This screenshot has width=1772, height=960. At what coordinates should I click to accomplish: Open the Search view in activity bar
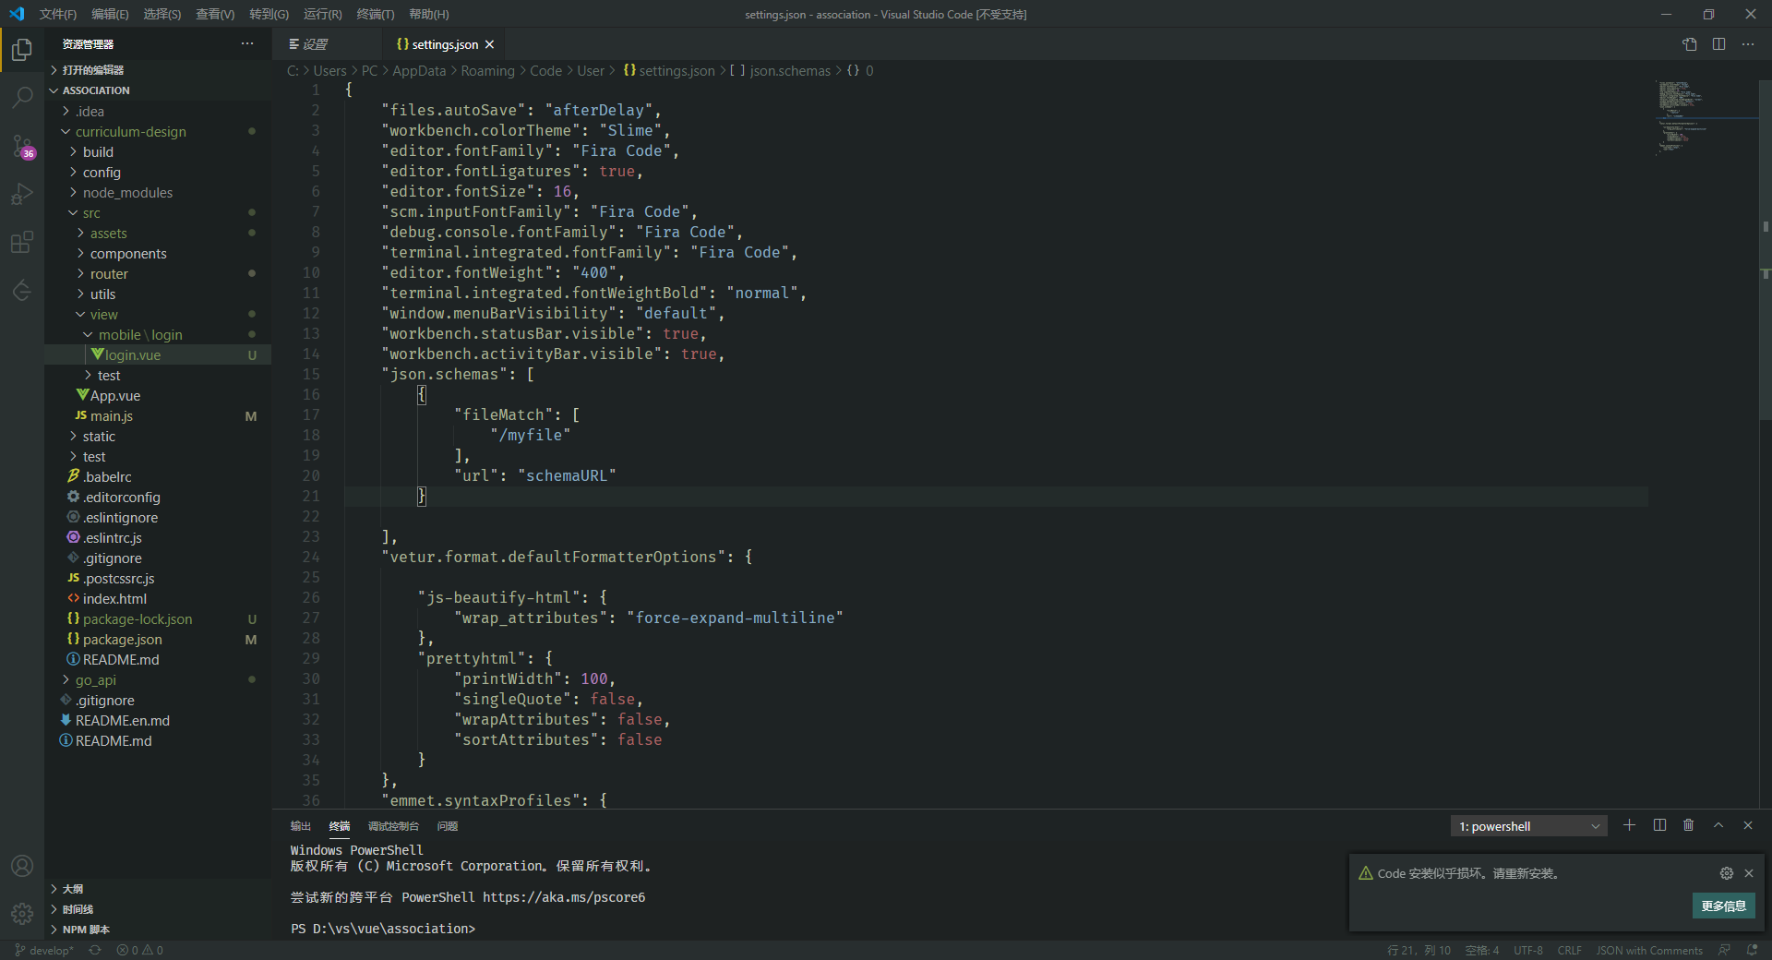click(22, 97)
